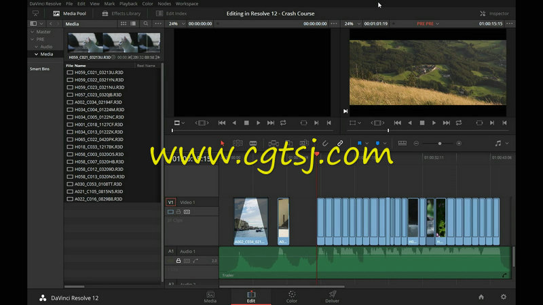The image size is (543, 305).
Task: Click the timeline zoom out minus
Action: click(x=416, y=143)
